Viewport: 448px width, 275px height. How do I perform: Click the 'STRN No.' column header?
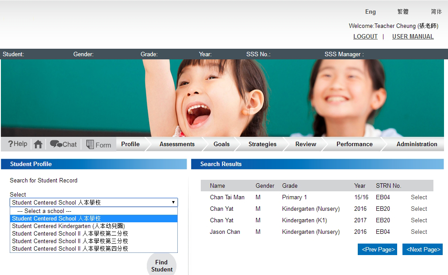tap(389, 186)
